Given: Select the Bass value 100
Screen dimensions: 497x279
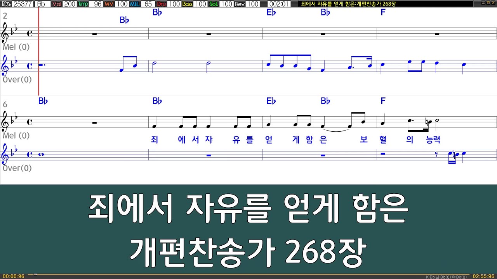Looking at the screenshot, I should coord(200,4).
